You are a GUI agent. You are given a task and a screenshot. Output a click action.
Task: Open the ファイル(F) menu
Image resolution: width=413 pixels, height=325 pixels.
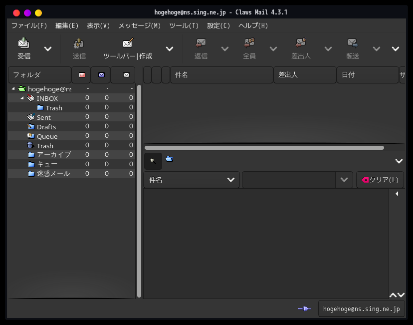(29, 25)
